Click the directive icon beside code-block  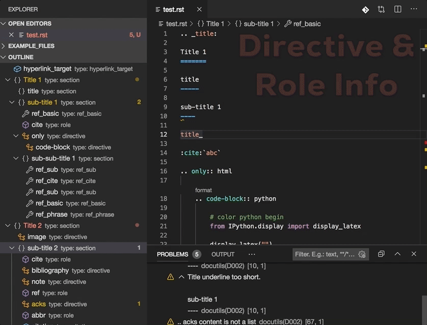(x=30, y=147)
